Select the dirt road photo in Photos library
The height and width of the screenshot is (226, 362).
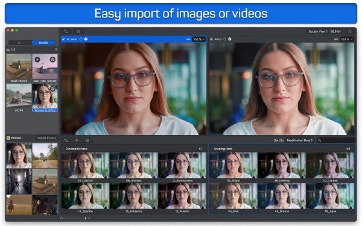point(45,155)
